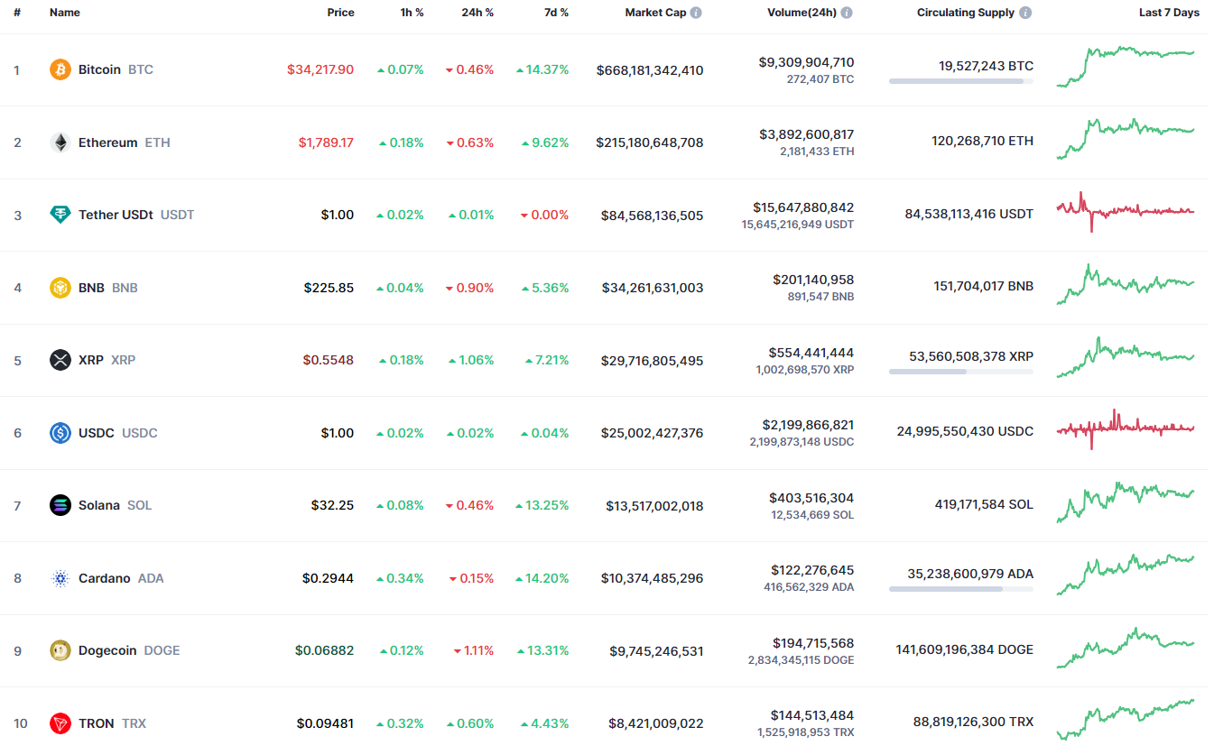Click the Tether USDt logo icon
1214x755 pixels.
click(60, 215)
